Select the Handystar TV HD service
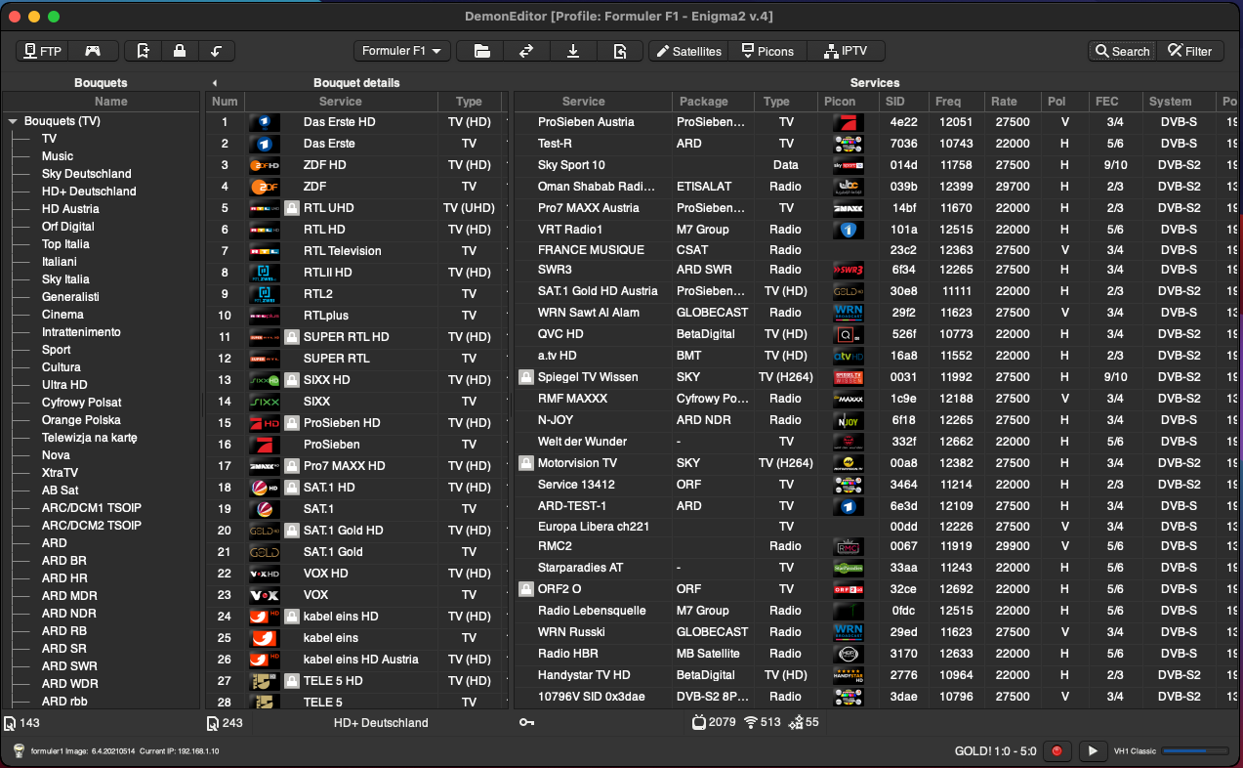The image size is (1243, 768). tap(877, 675)
